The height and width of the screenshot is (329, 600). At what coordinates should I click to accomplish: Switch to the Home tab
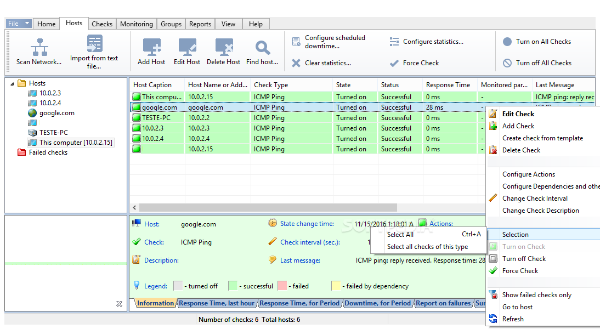pyautogui.click(x=46, y=24)
